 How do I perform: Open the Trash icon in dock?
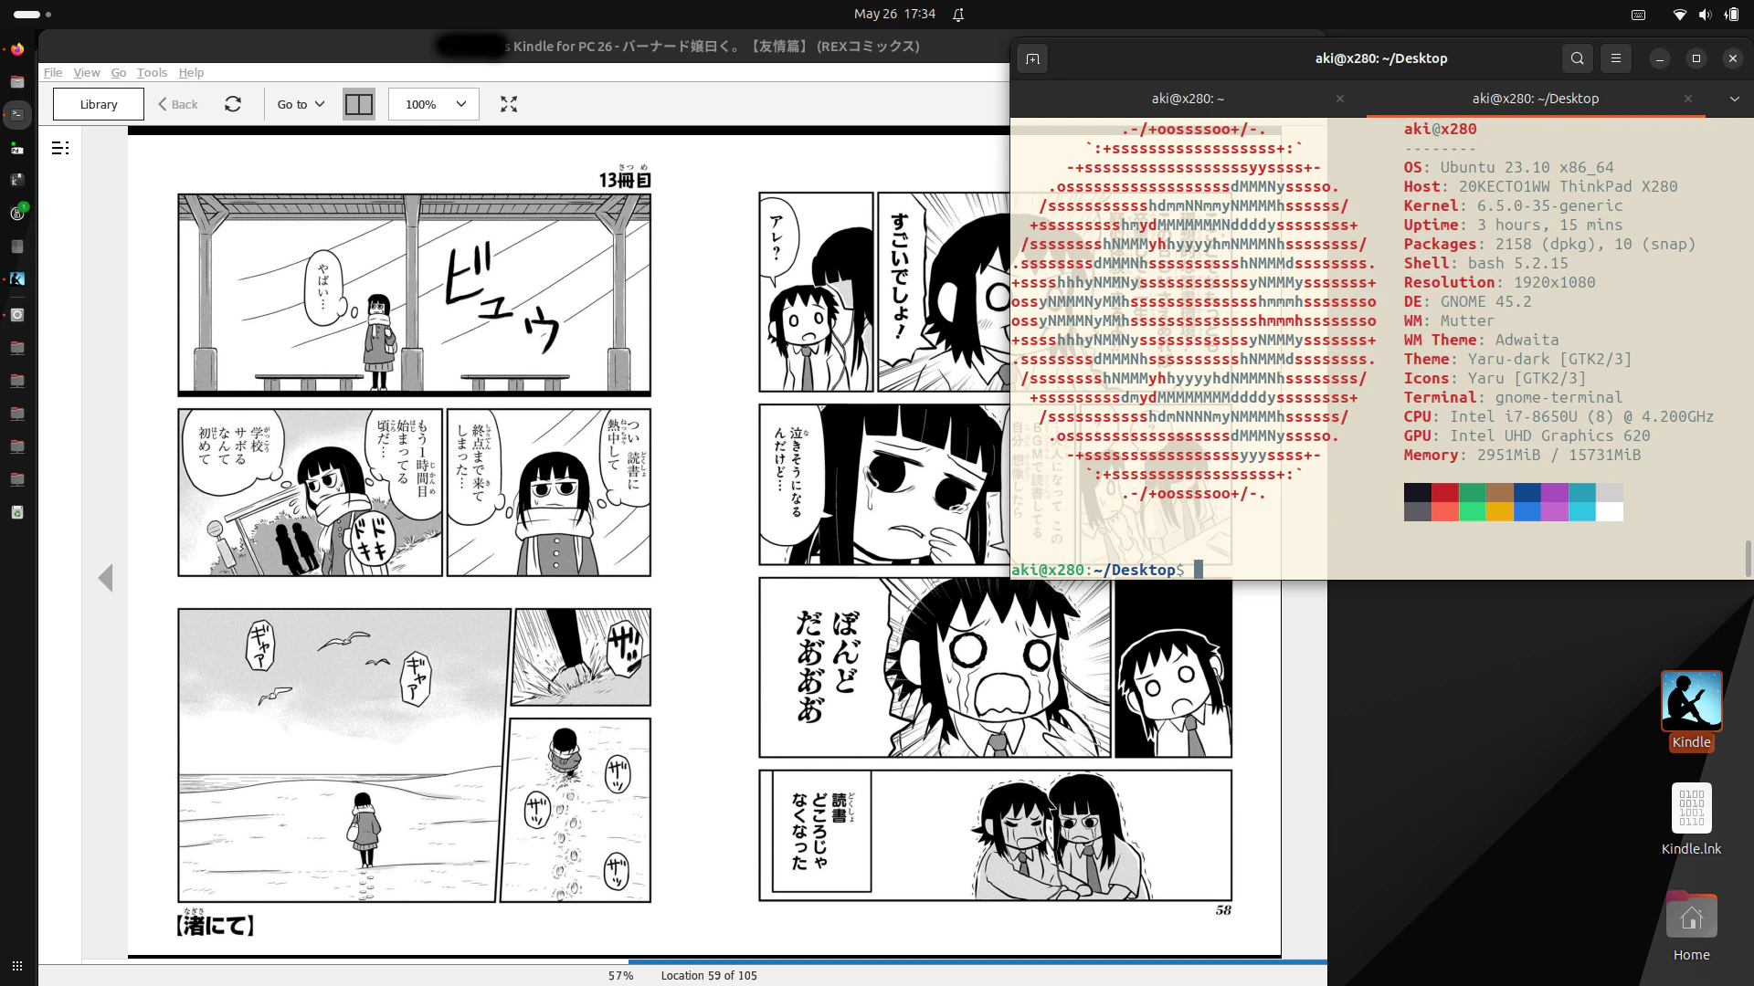[17, 513]
